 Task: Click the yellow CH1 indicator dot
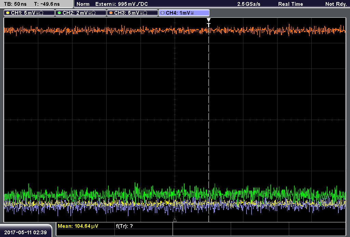(8, 13)
